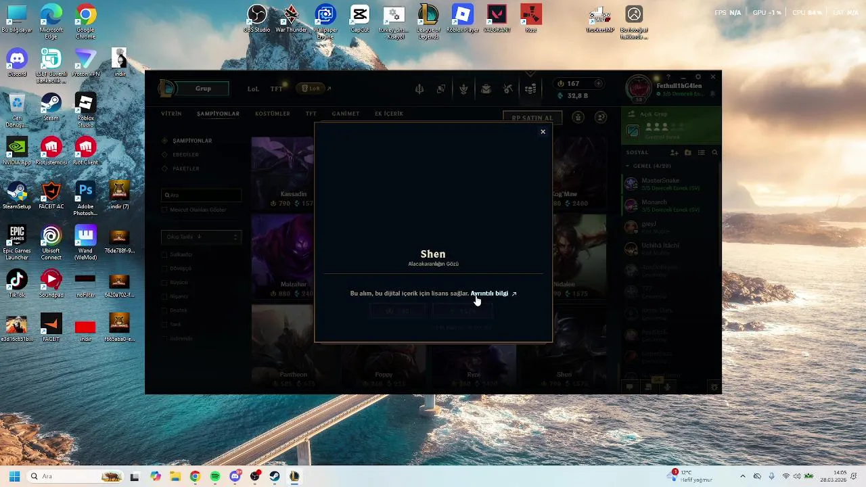Toggle 'Mevcut Olanları Göster' checkbox
This screenshot has width=866, height=487.
(x=164, y=210)
